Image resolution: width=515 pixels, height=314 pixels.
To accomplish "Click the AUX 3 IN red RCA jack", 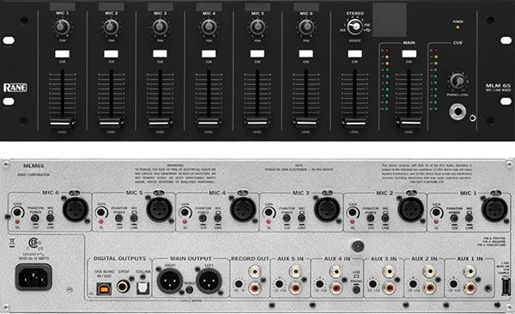I will pyautogui.click(x=389, y=288).
